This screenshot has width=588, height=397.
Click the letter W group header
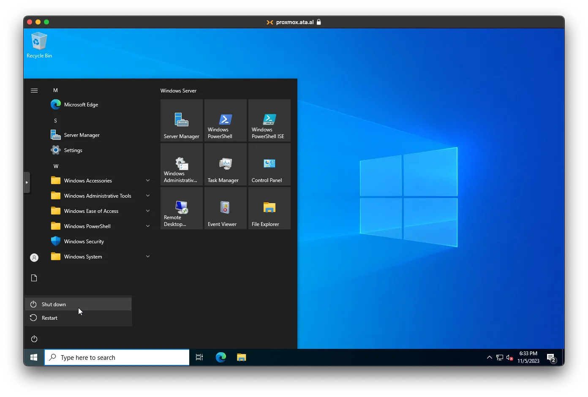[x=56, y=166]
